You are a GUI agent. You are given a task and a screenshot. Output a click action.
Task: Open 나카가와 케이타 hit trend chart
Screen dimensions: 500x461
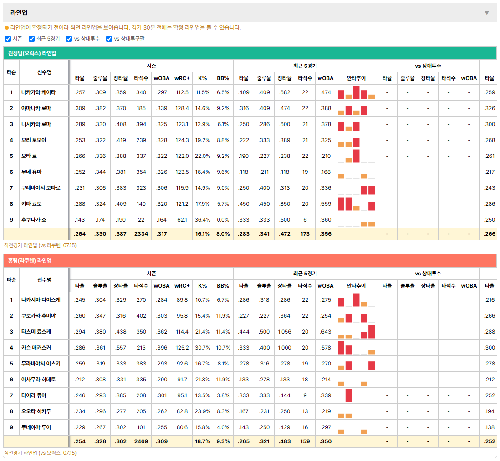click(x=356, y=92)
